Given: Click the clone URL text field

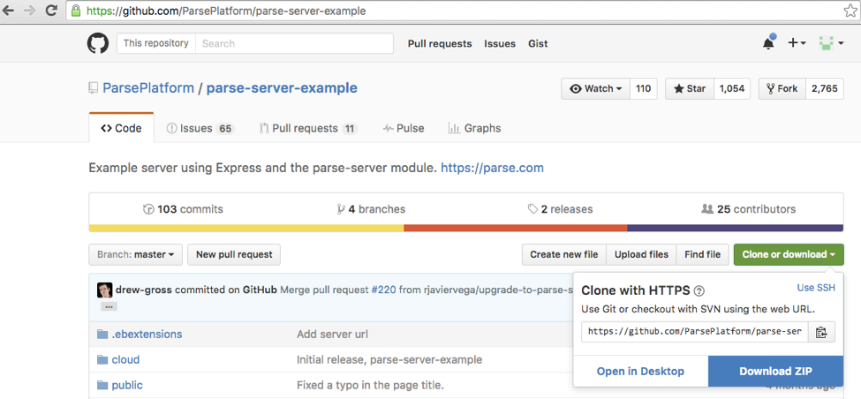Looking at the screenshot, I should (695, 332).
